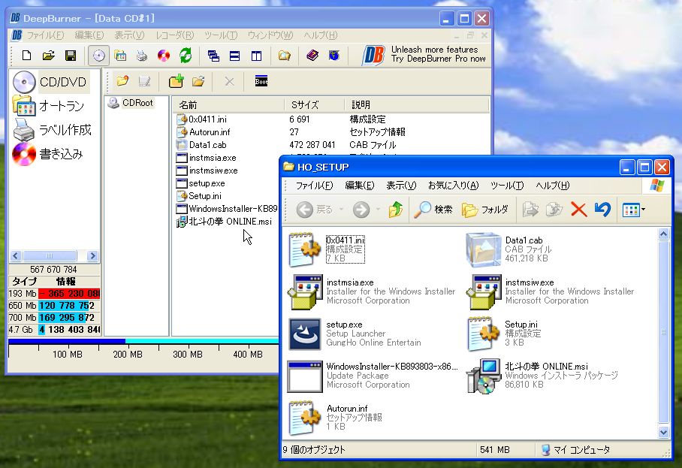Click the disc capacity usage bar in DeepBurner
Image resolution: width=682 pixels, height=468 pixels.
(143, 342)
